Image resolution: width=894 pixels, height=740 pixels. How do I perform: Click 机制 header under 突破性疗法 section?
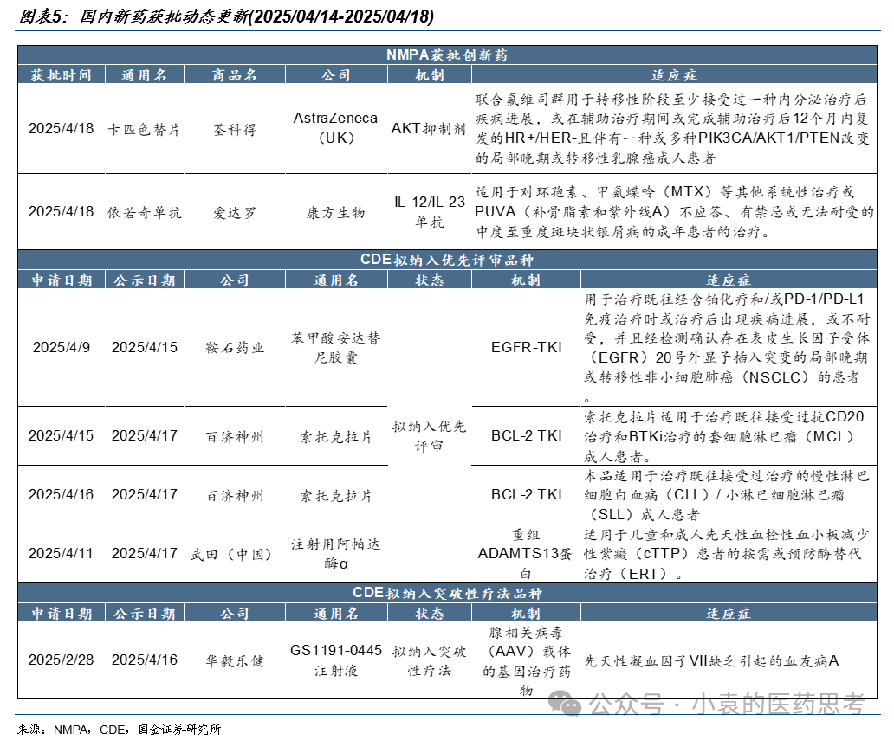point(526,613)
